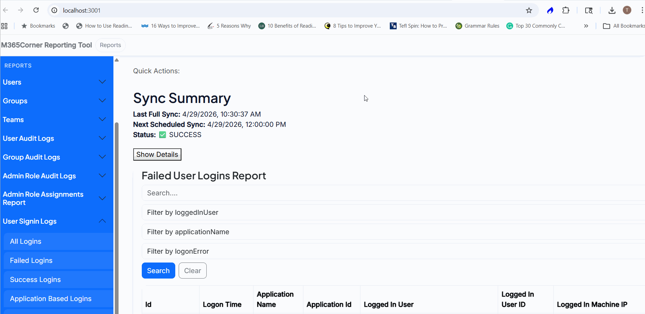Open the browser extensions puzzle icon
645x314 pixels.
pyautogui.click(x=566, y=10)
